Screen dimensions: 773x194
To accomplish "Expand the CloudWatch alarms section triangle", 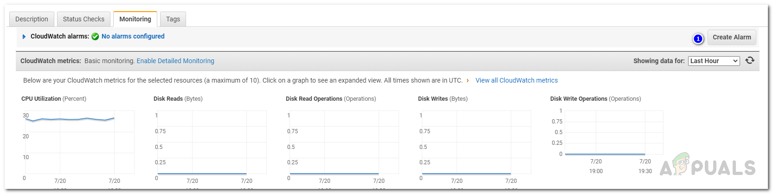I will click(x=24, y=36).
